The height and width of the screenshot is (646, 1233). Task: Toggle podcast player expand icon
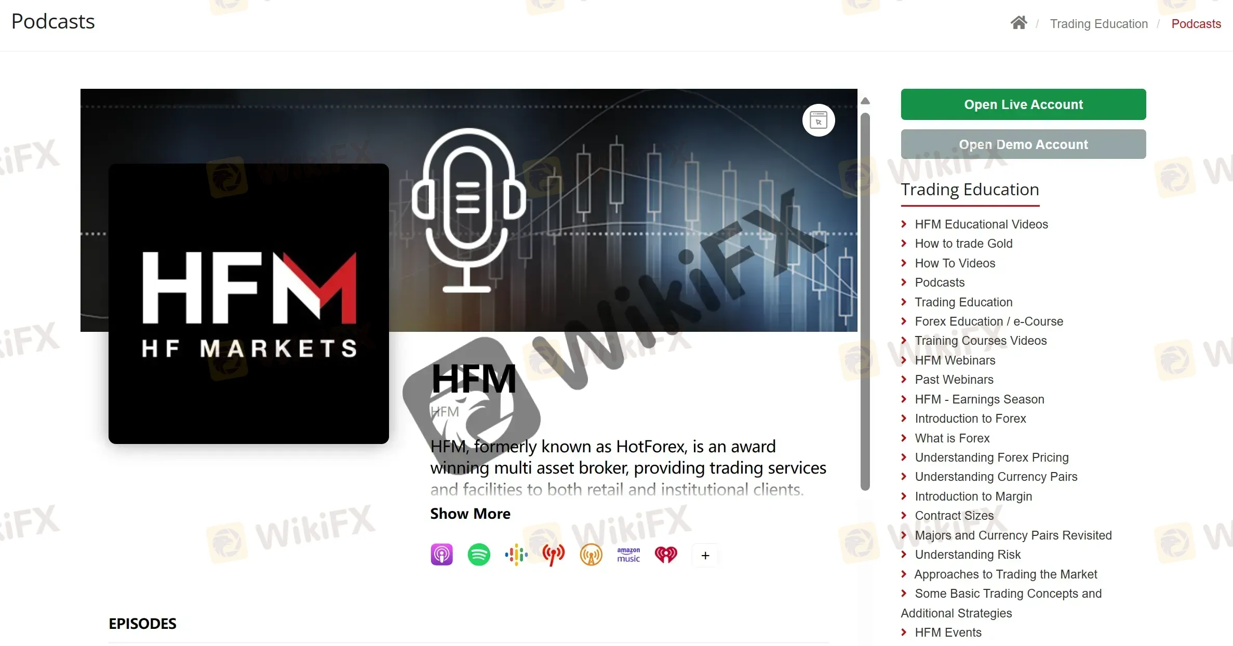coord(818,119)
